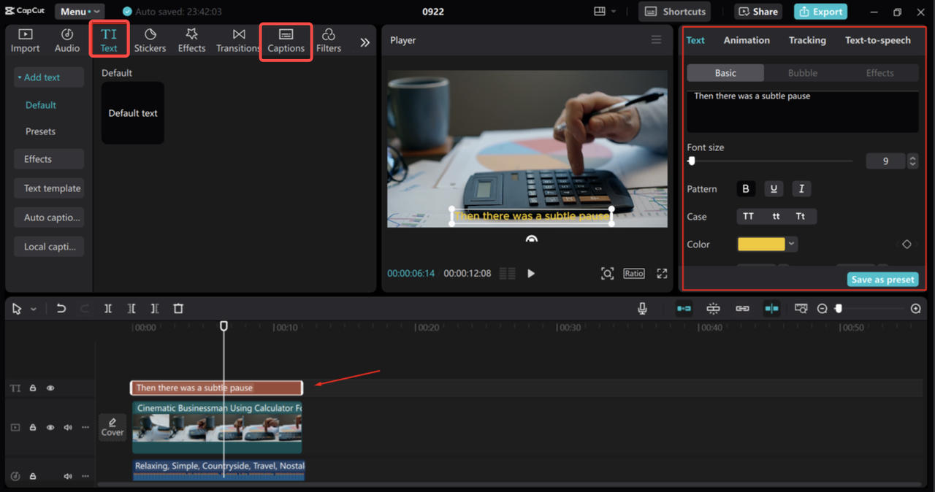This screenshot has height=492, width=935.
Task: Split the clip at the playhead
Action: pos(108,309)
